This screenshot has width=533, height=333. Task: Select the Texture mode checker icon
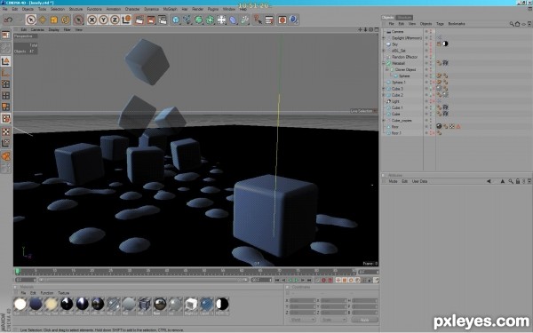6,131
